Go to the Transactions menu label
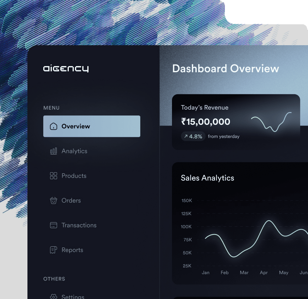This screenshot has height=299, width=308. (x=79, y=225)
